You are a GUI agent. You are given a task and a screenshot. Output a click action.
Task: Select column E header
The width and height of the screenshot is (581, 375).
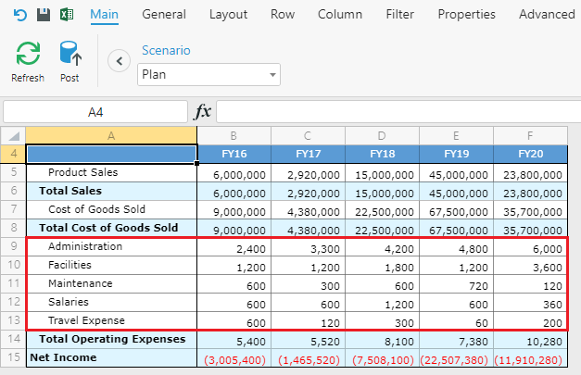coord(456,136)
